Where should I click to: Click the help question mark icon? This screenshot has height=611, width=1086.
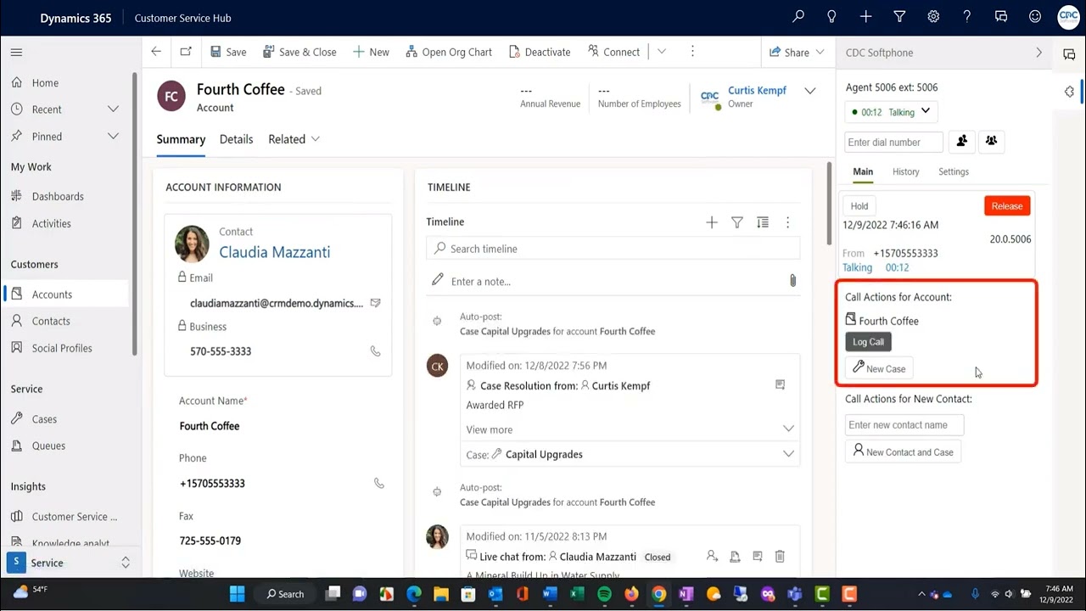click(967, 17)
